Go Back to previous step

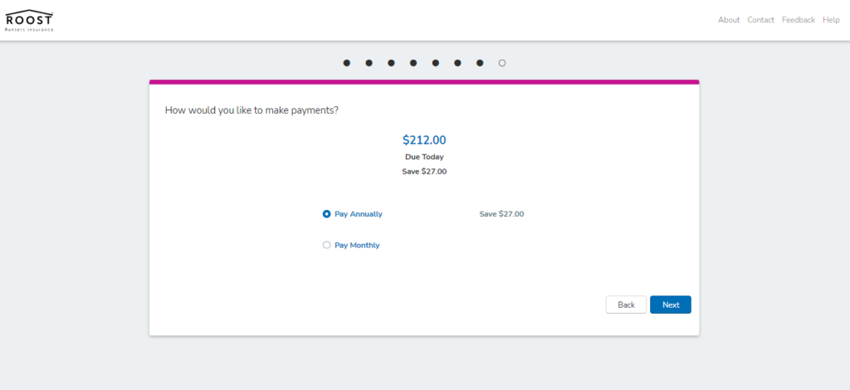(626, 305)
